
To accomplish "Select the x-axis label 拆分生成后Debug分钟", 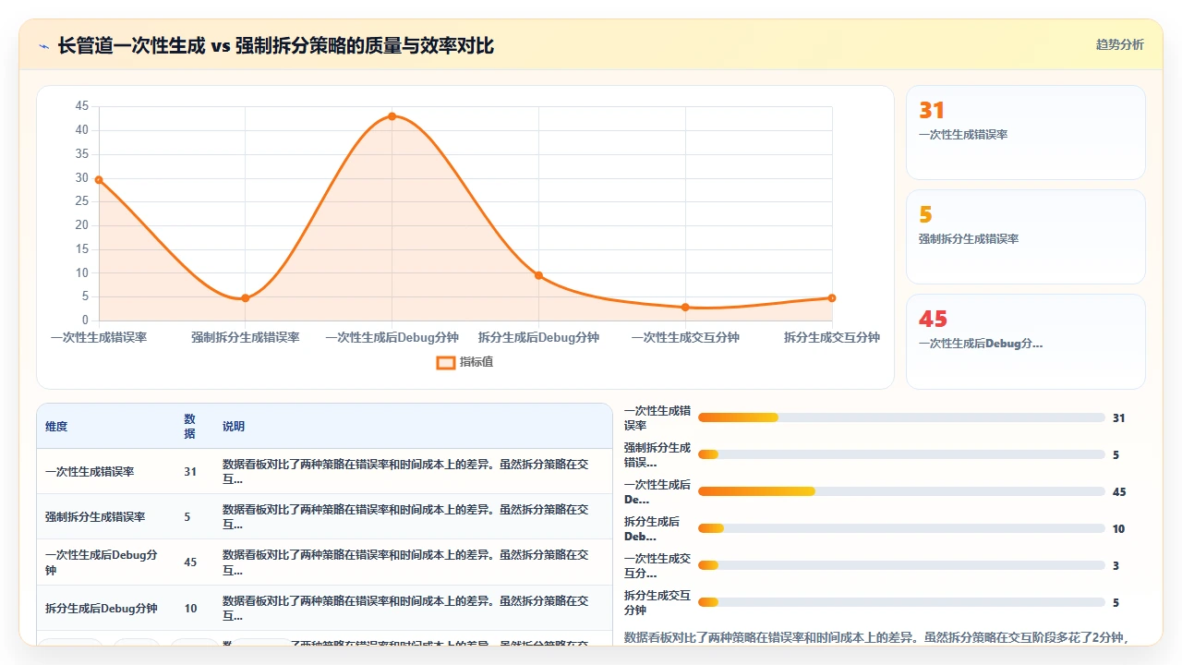I will [x=538, y=337].
